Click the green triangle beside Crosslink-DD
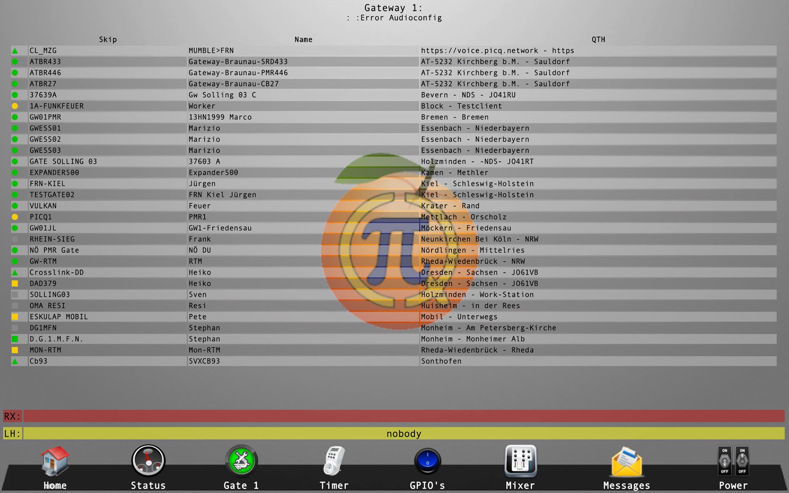 tap(15, 272)
